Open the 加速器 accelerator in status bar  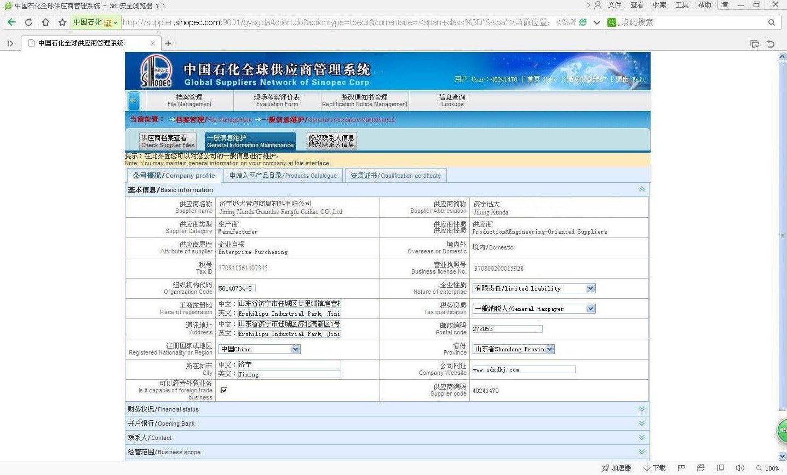coord(616,468)
